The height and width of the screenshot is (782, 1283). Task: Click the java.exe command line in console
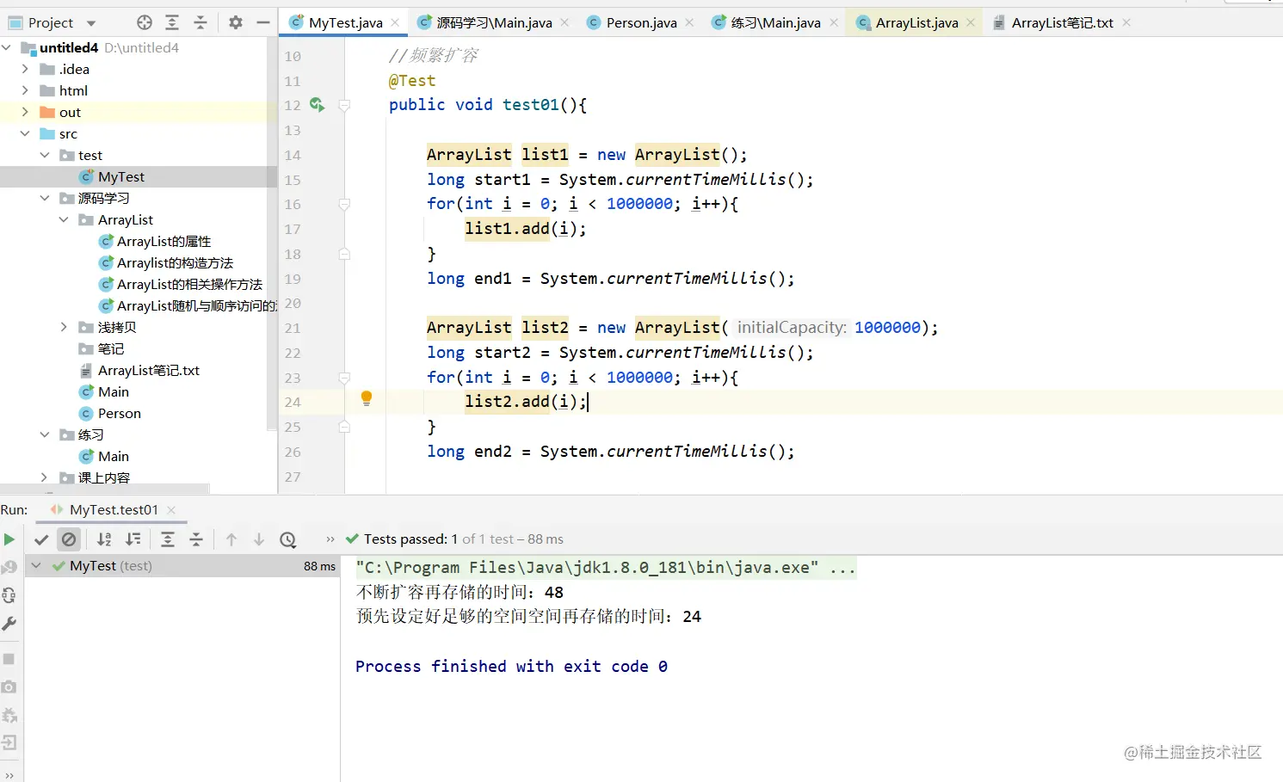606,568
